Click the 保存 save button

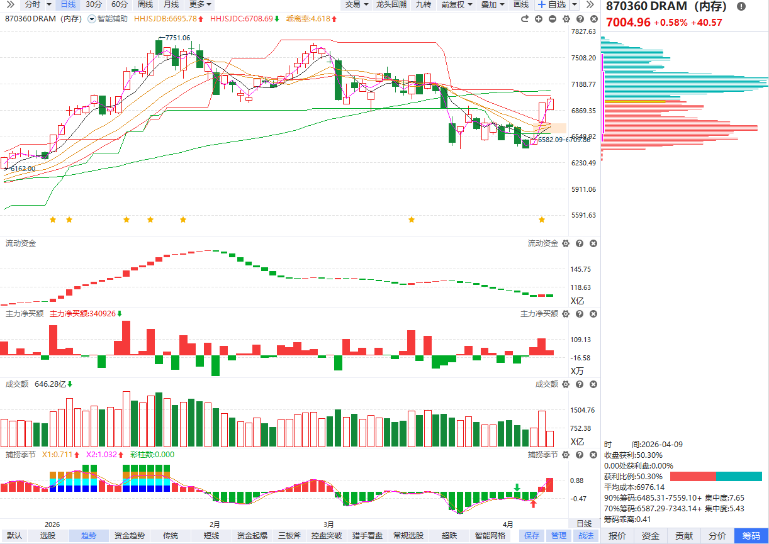[532, 536]
